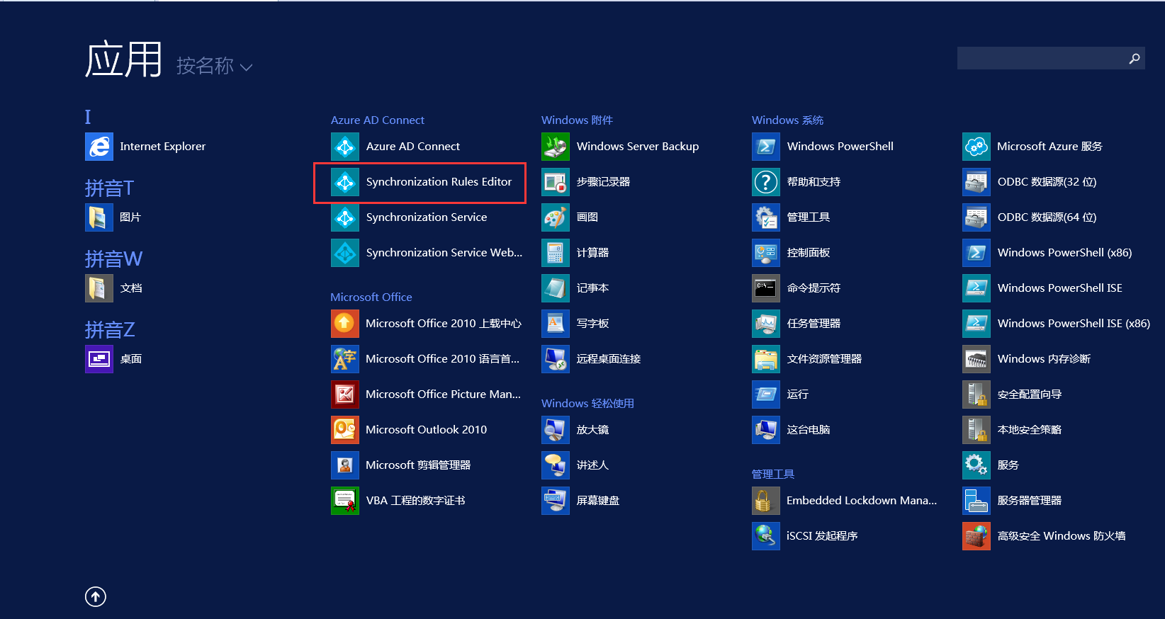1165x619 pixels.
Task: Open 安全配置向导 icon
Action: (x=977, y=394)
